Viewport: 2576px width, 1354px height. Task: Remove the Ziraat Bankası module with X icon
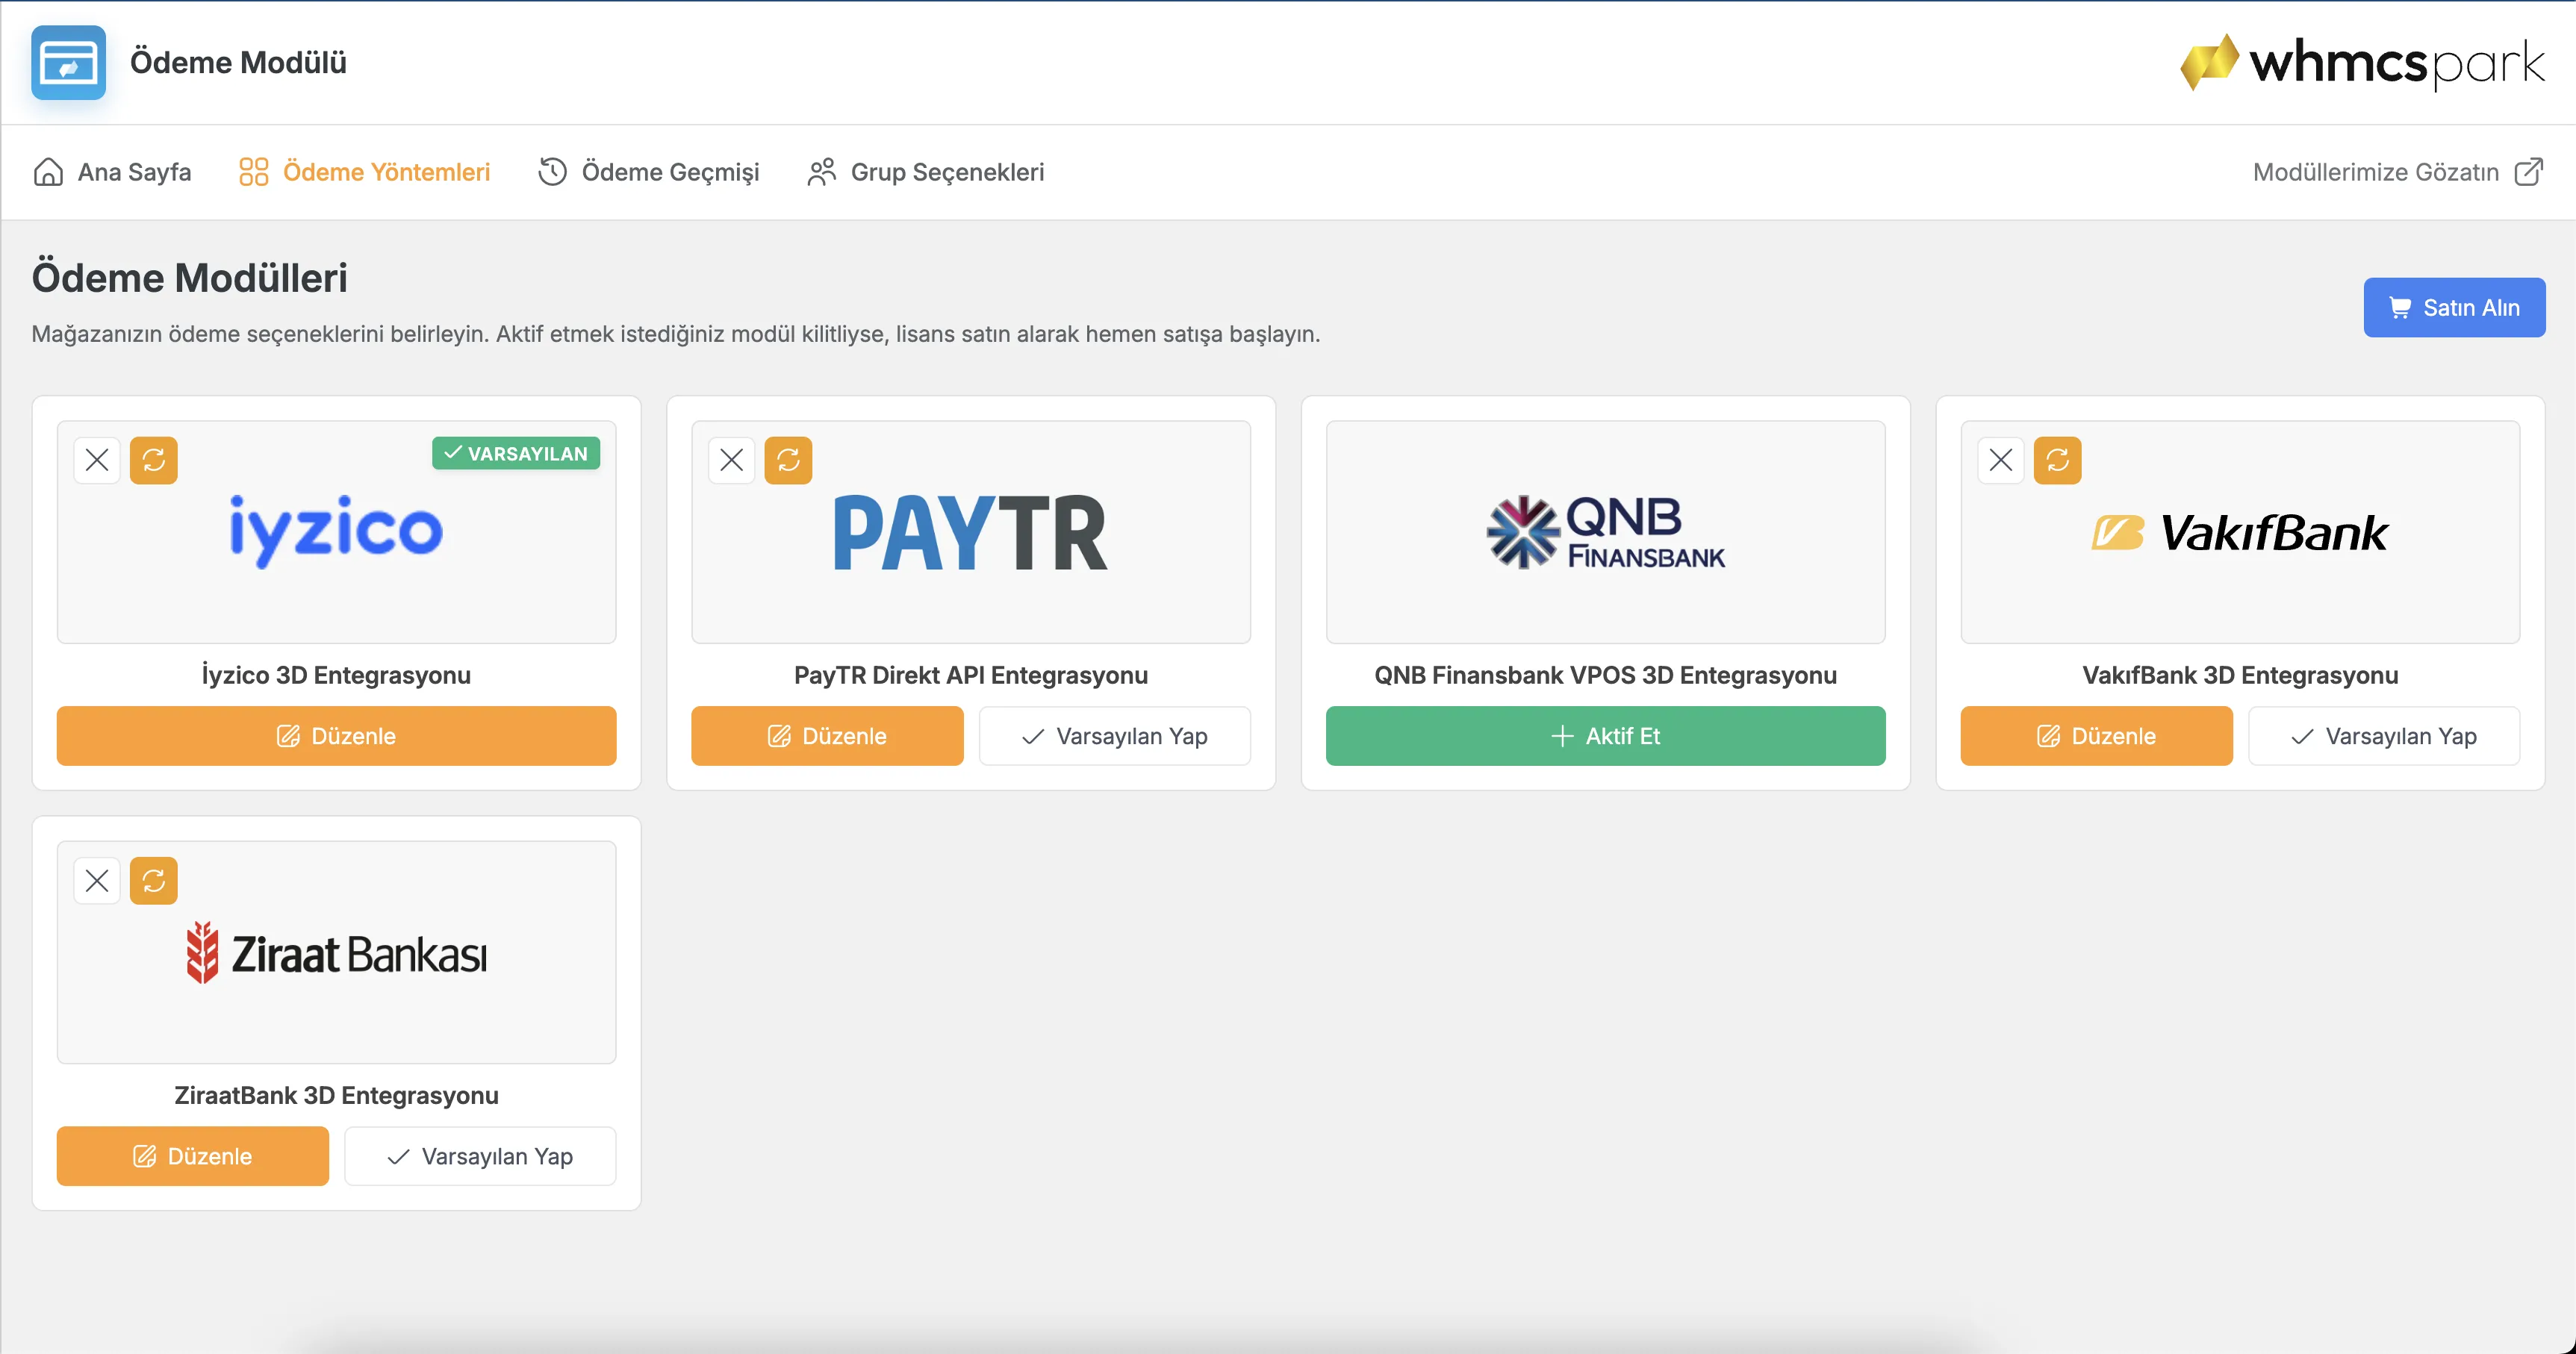(97, 881)
